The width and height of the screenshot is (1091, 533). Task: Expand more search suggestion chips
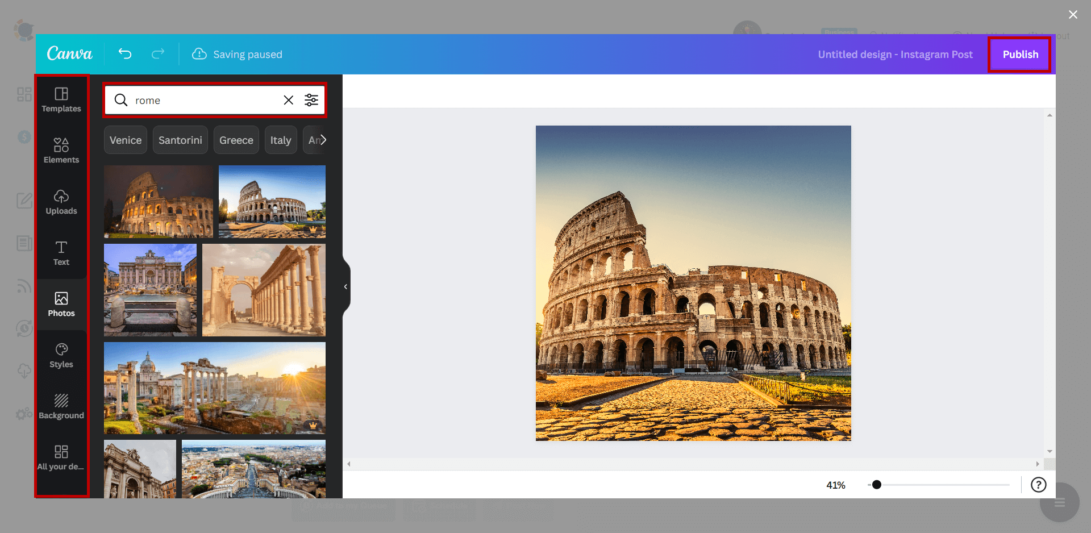[321, 140]
